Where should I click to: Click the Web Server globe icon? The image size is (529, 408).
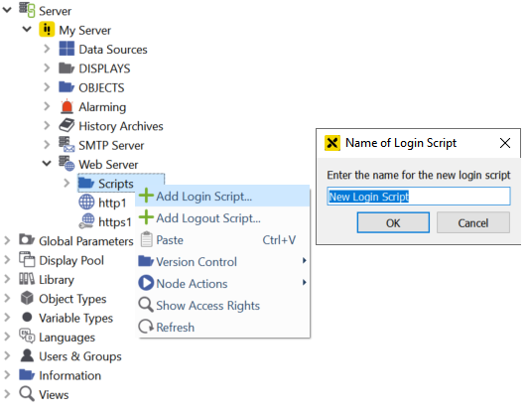click(x=66, y=164)
